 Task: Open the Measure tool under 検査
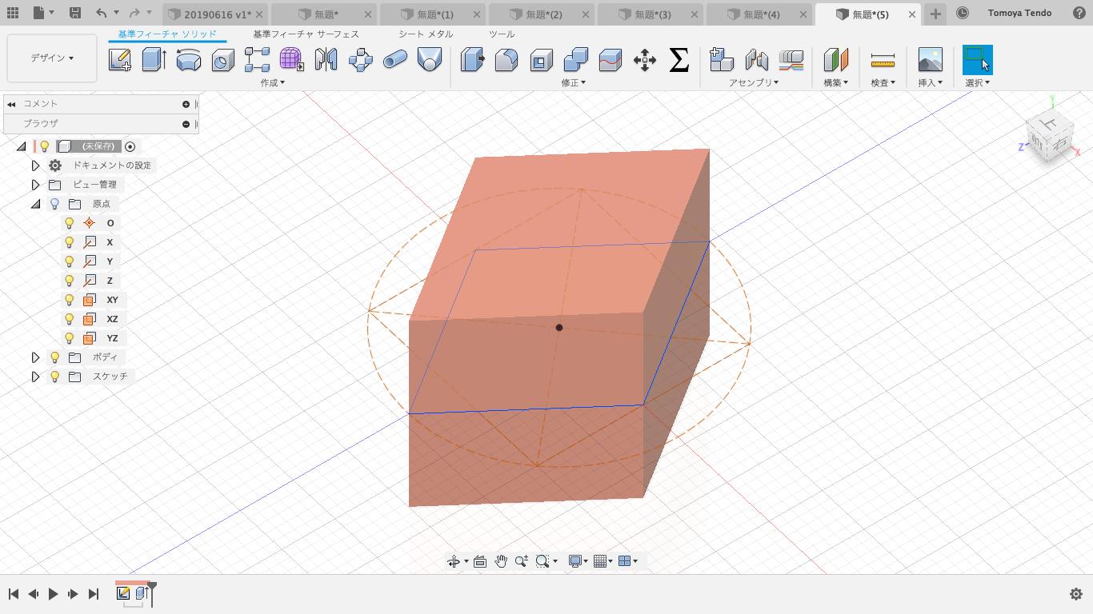point(883,60)
